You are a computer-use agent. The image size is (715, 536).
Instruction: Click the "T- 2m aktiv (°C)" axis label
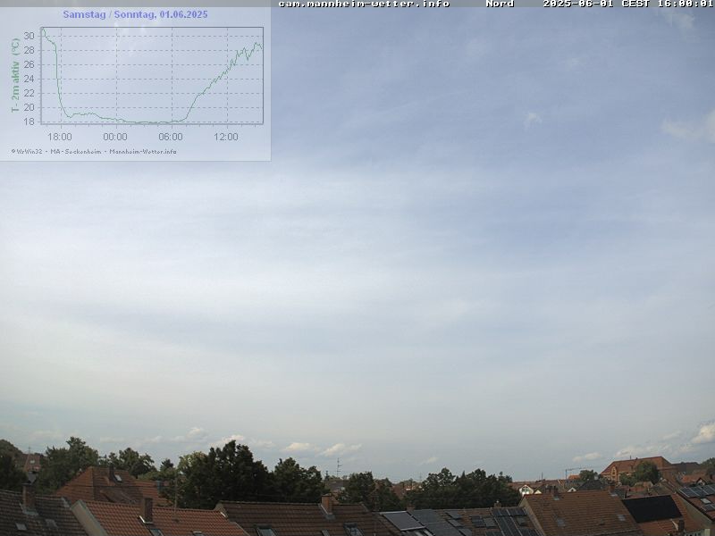coord(15,75)
